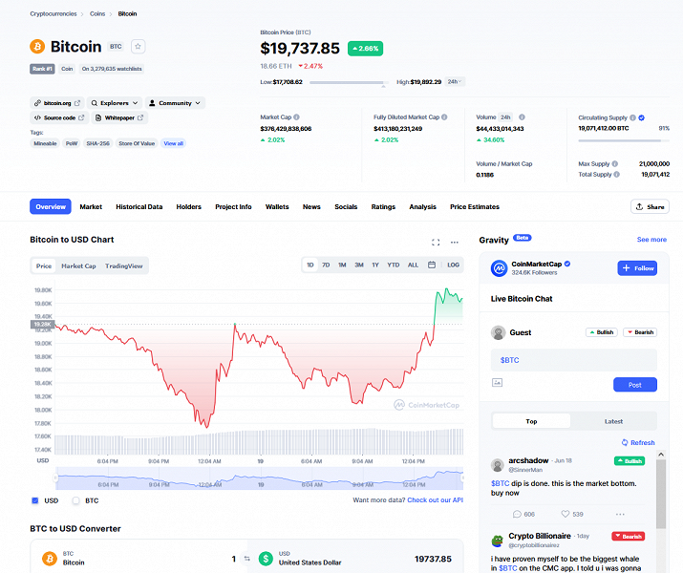Image resolution: width=683 pixels, height=573 pixels.
Task: Open the chart's three-dot options menu
Action: click(455, 243)
